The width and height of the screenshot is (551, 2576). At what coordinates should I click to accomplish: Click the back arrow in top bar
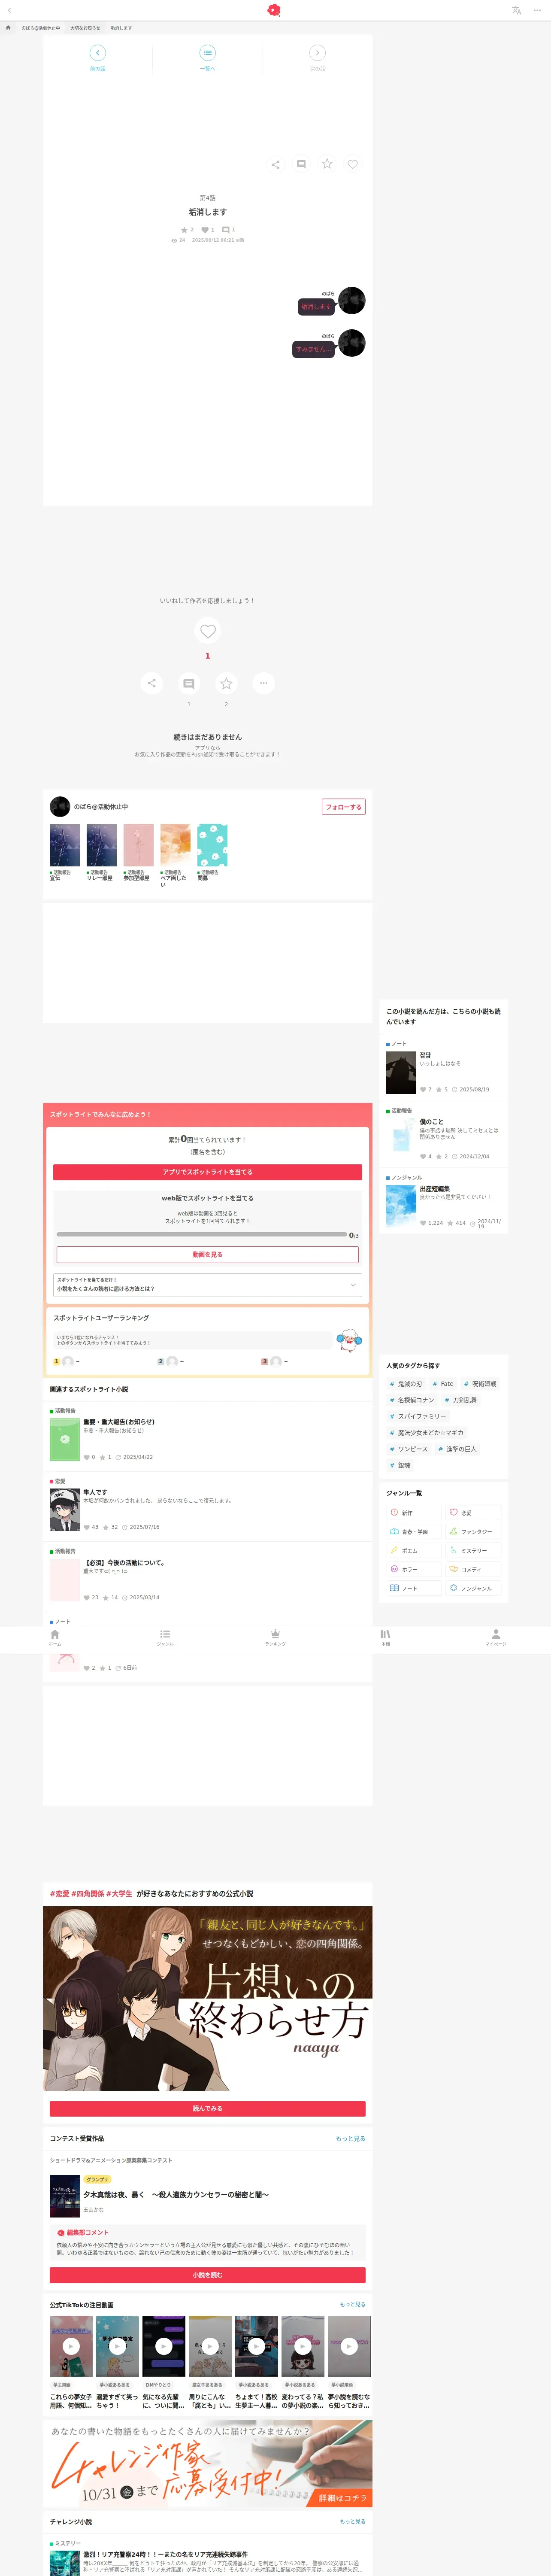[9, 10]
